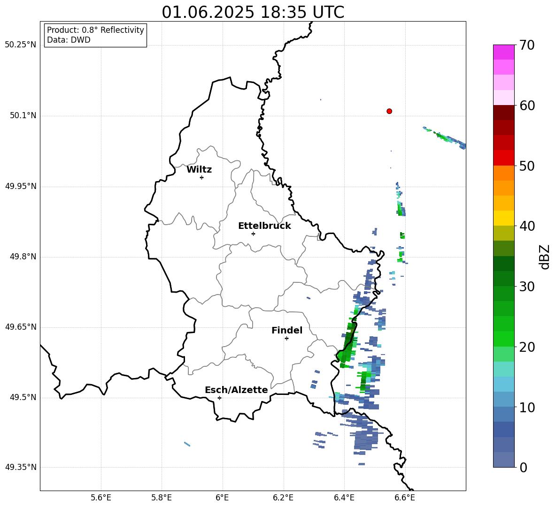Pick the bottom slate-blue colorbar segment at 0
This screenshot has height=507, width=556.
(504, 460)
